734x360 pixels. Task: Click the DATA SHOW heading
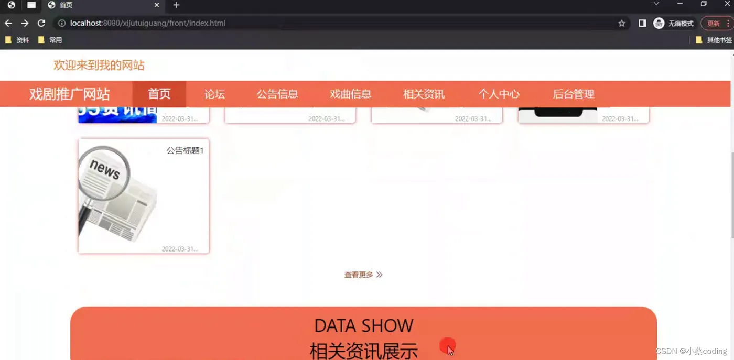pos(364,325)
